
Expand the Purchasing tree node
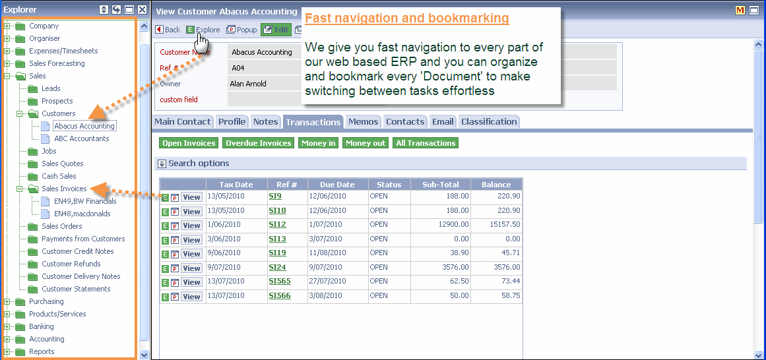[7, 301]
